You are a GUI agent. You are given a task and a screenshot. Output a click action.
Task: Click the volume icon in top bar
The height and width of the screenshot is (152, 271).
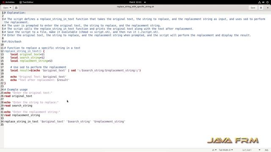tap(263, 2)
